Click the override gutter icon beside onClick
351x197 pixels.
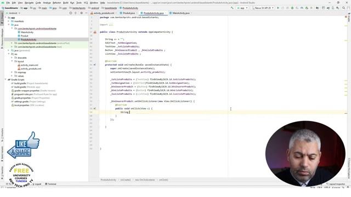click(x=95, y=108)
